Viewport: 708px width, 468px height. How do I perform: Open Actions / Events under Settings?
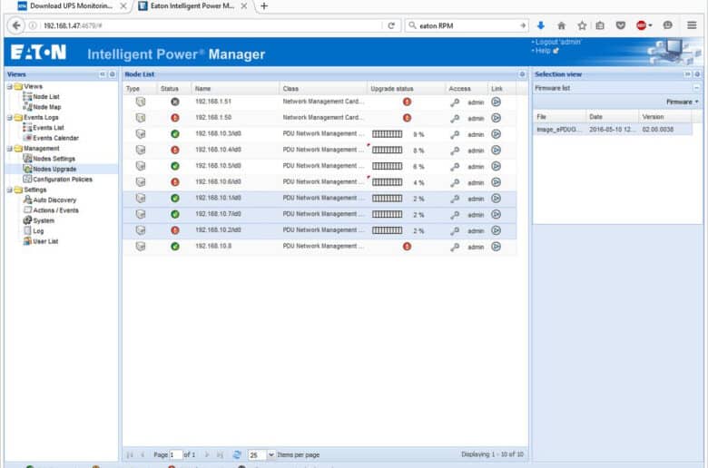[55, 210]
